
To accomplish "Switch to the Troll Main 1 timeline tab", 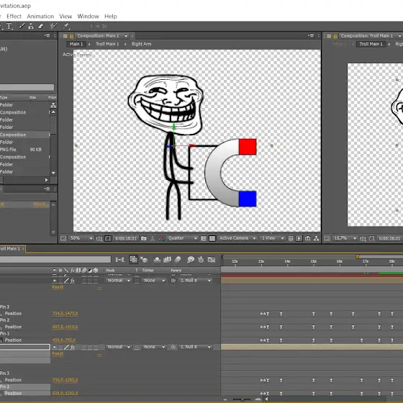I will (x=11, y=248).
